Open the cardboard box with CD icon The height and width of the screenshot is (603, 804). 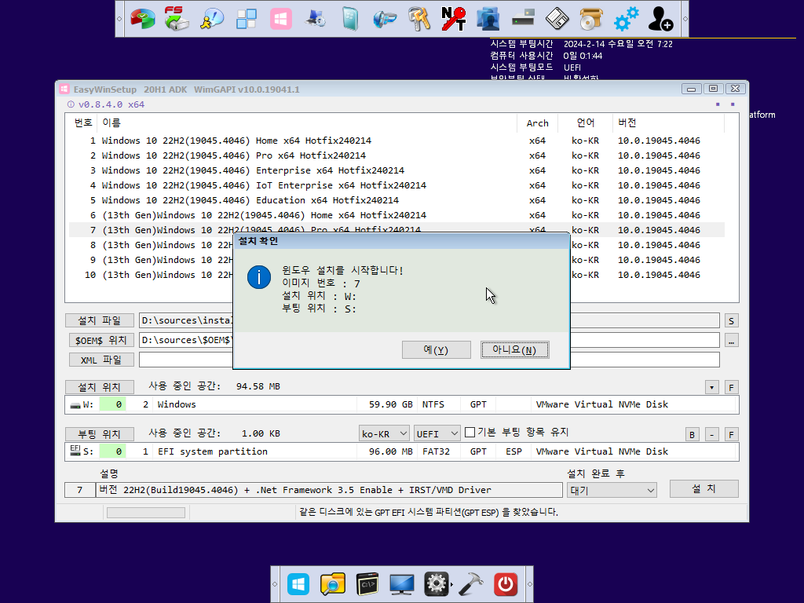(x=591, y=19)
